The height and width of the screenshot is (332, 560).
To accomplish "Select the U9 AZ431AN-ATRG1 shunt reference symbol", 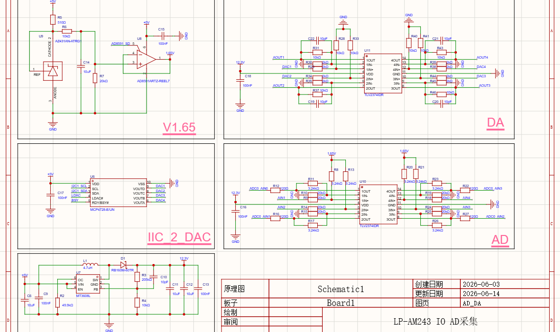I will (53, 71).
